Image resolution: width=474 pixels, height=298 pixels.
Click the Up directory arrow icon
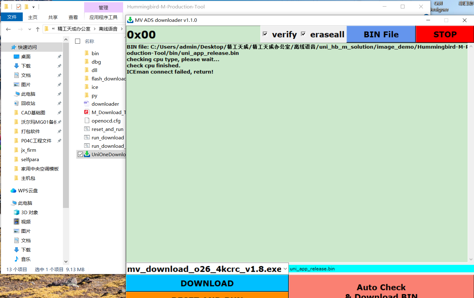pos(38,29)
